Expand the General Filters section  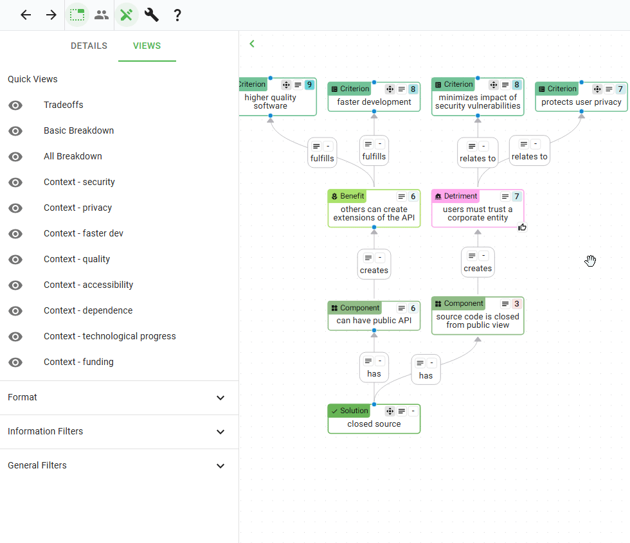[120, 466]
